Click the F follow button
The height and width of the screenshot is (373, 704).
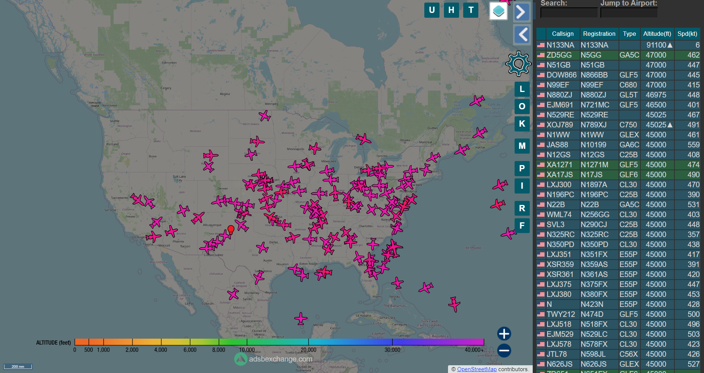click(522, 226)
